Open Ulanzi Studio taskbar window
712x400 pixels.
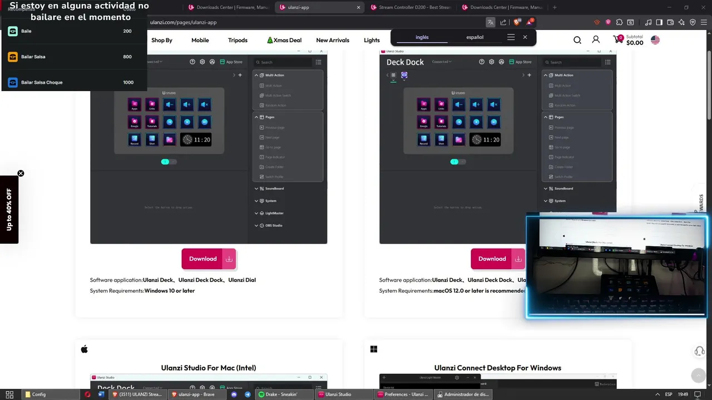[x=343, y=394]
